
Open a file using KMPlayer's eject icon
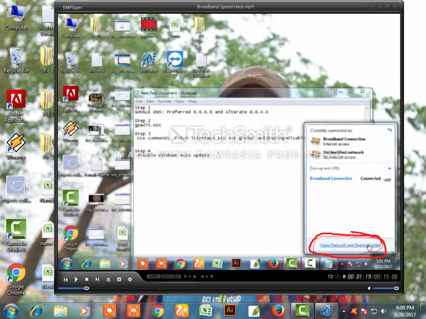point(108,280)
